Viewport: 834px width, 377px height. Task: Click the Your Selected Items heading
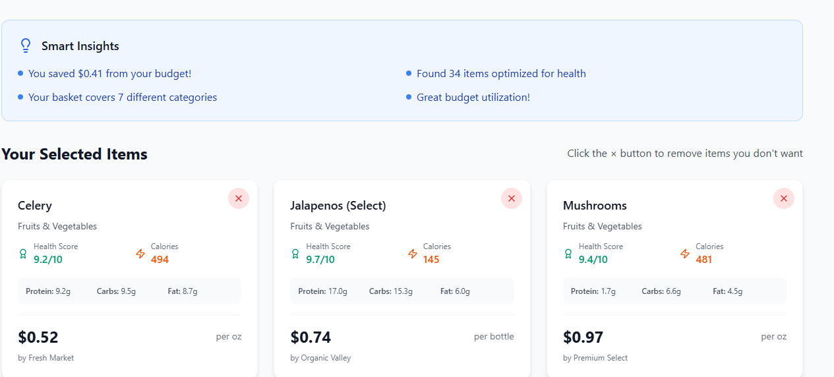point(74,154)
